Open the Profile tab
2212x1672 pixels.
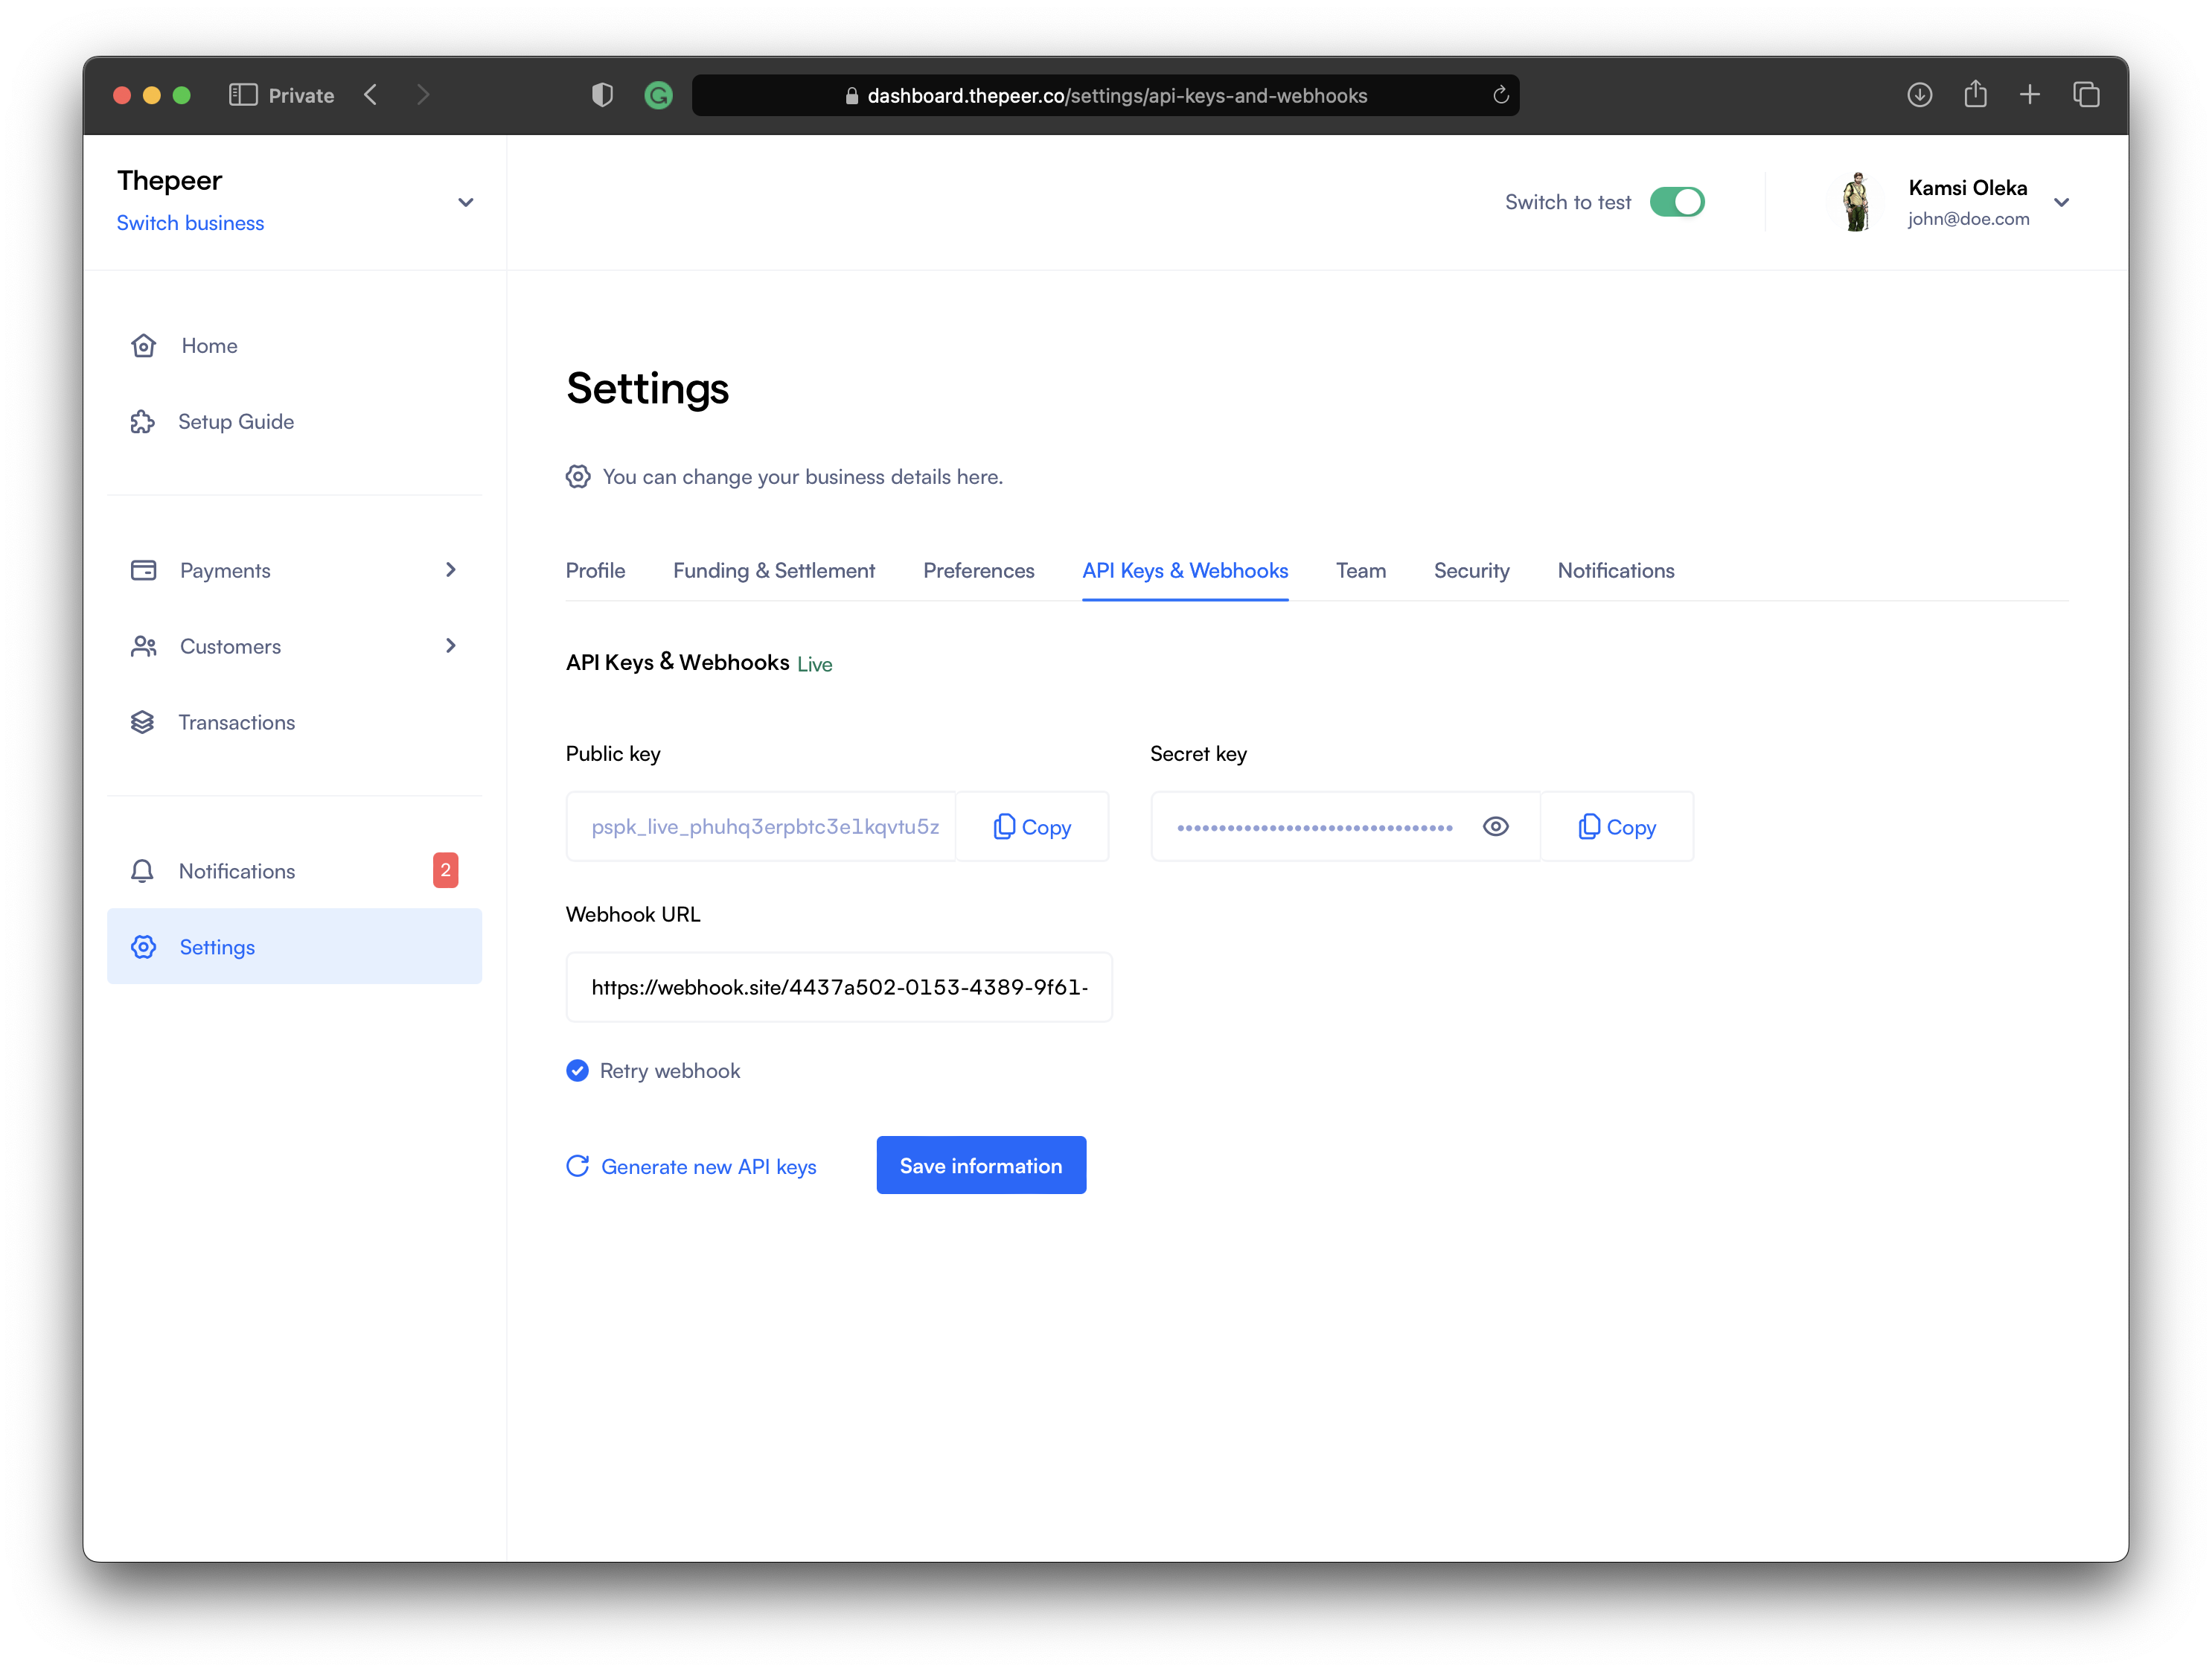(595, 571)
